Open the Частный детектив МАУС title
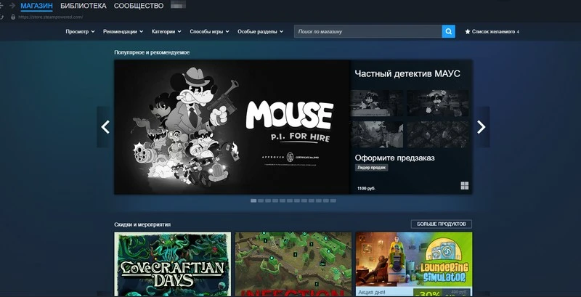 pyautogui.click(x=407, y=73)
